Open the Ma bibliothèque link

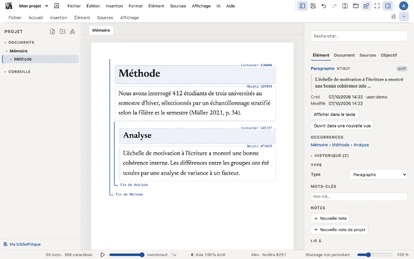[x=25, y=244]
